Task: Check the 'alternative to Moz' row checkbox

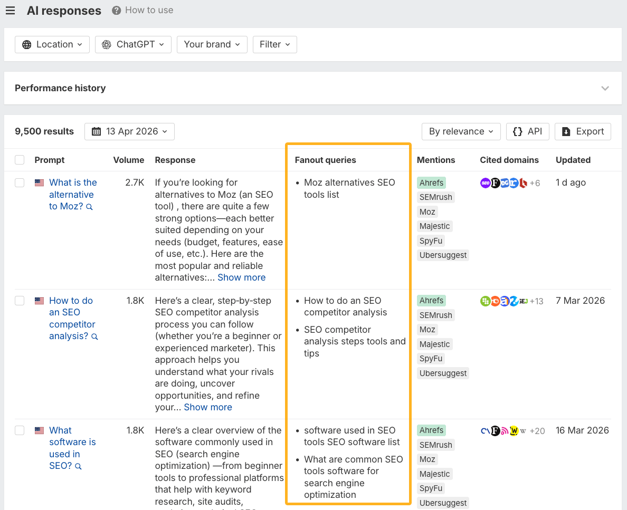Action: pyautogui.click(x=20, y=182)
